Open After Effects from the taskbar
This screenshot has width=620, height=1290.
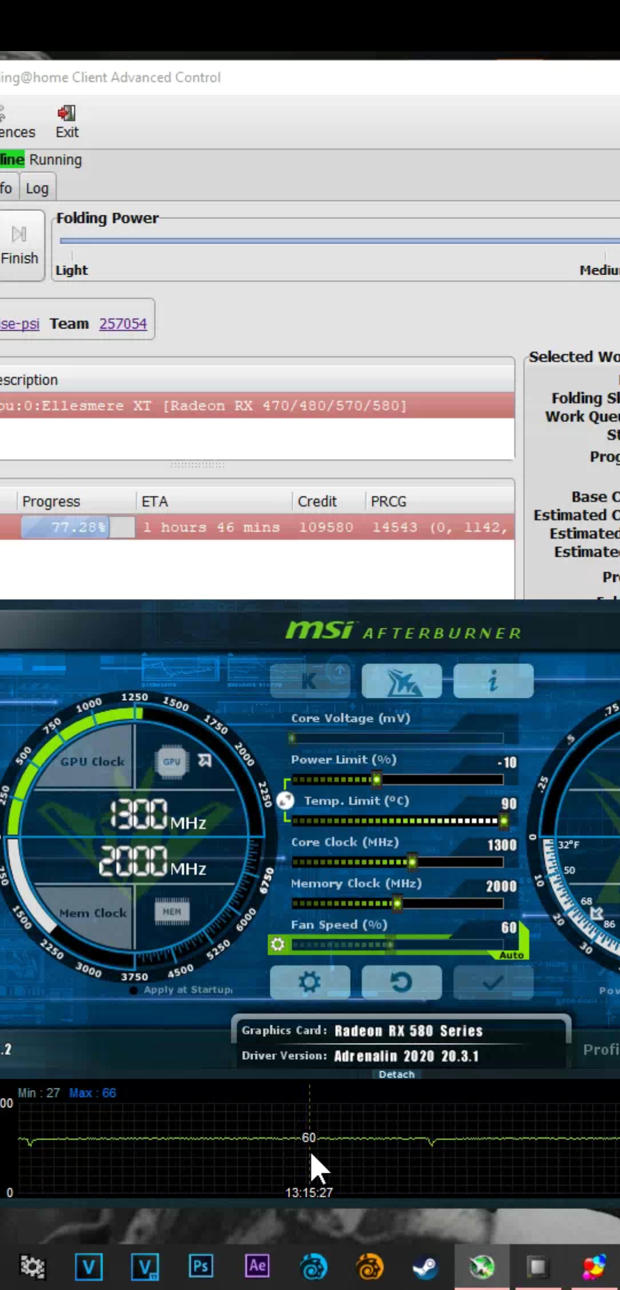point(257,1266)
